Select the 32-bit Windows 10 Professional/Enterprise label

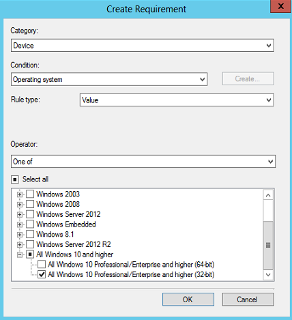click(x=131, y=274)
